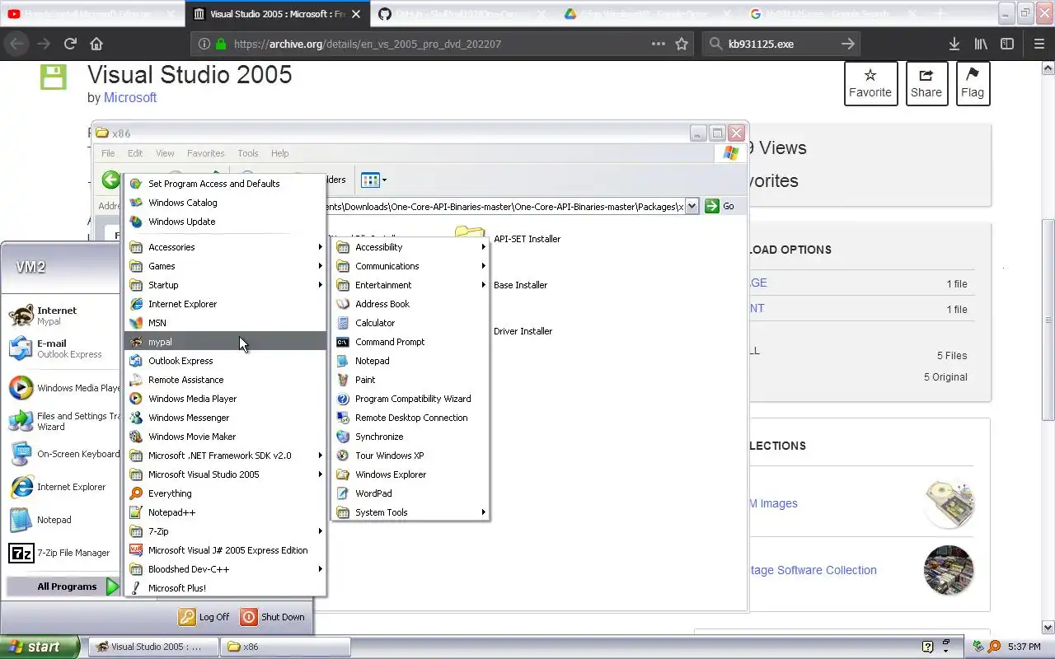Switch to the GitHub browser tab
The image size is (1055, 659).
point(462,14)
